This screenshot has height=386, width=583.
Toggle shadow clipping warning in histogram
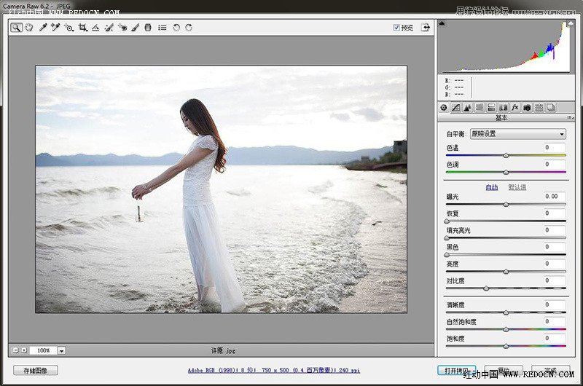442,23
